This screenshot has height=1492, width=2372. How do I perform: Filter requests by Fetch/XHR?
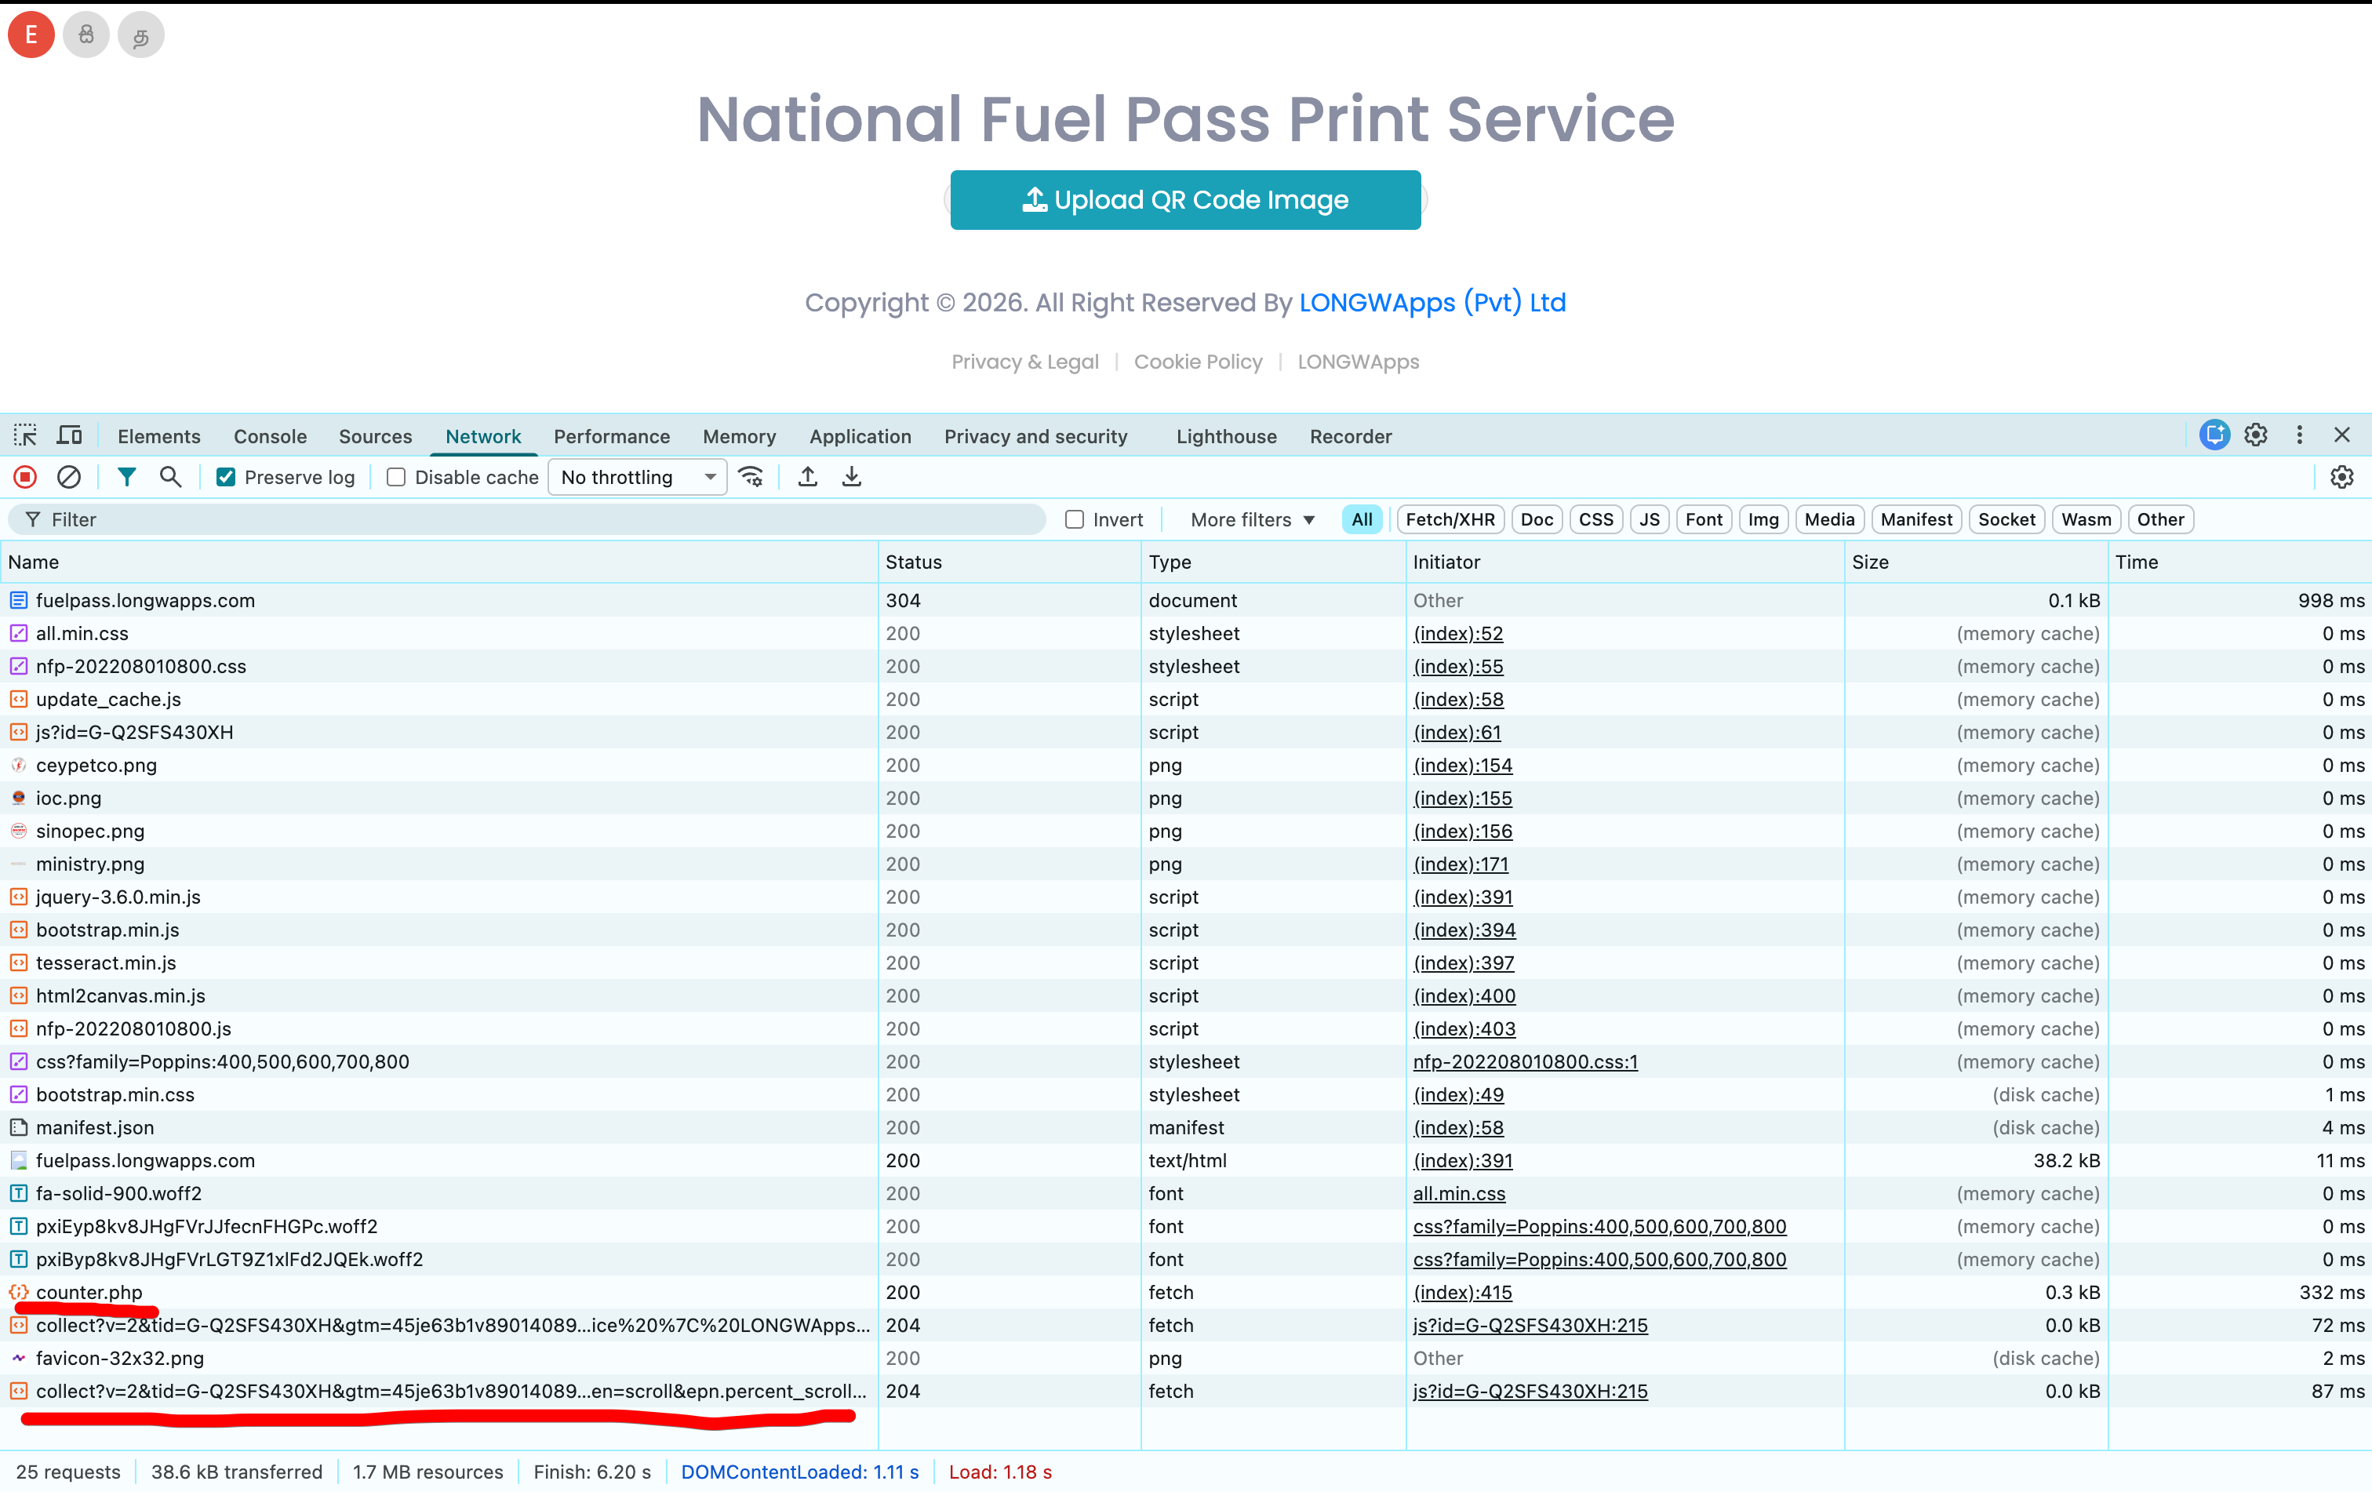click(1450, 519)
